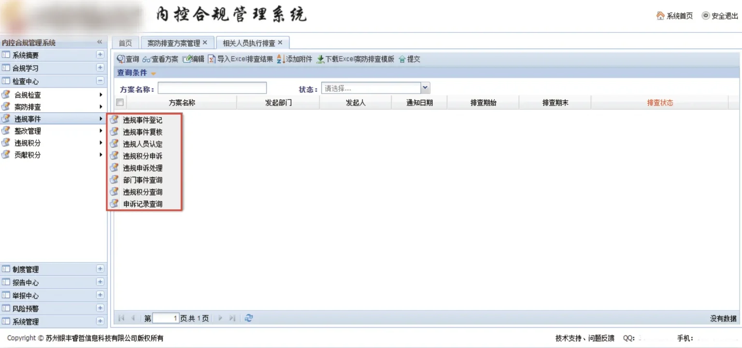Click the 提交 submit toolbar icon
The height and width of the screenshot is (348, 742).
pos(402,59)
